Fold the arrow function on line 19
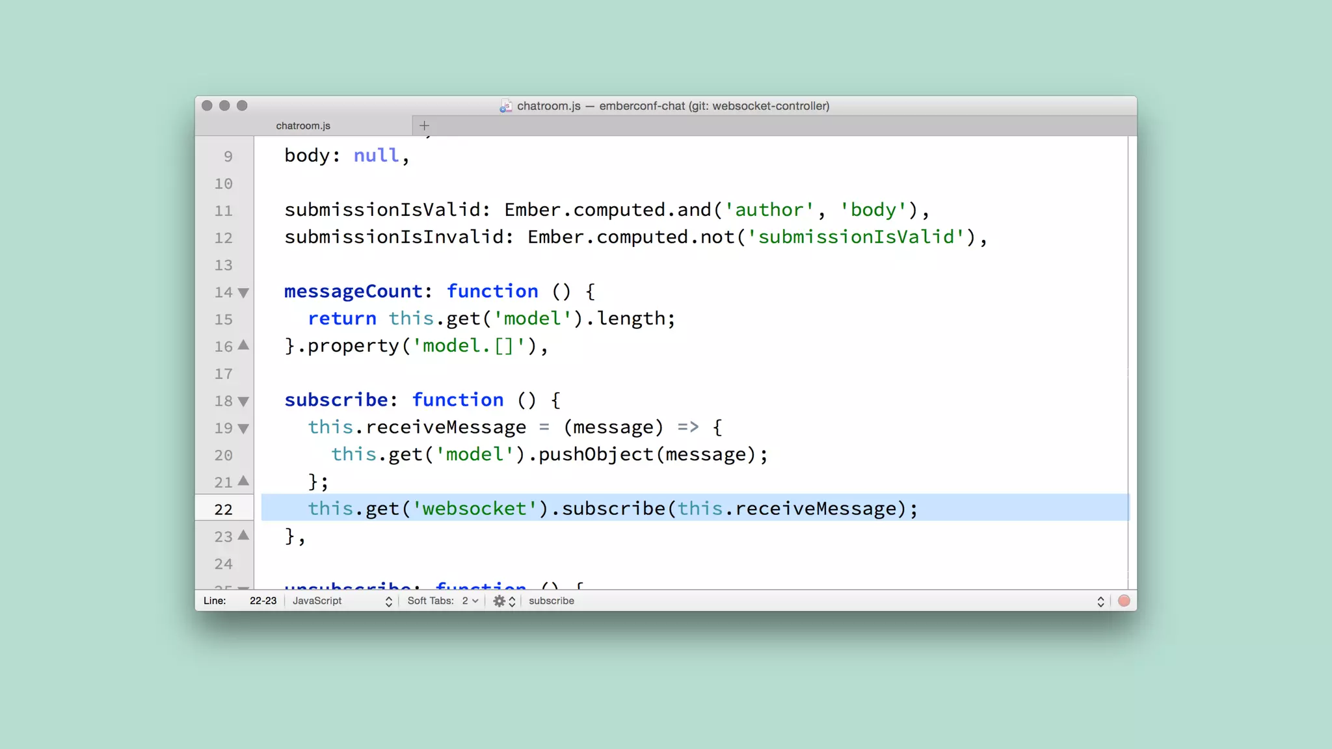This screenshot has height=749, width=1332. (243, 428)
